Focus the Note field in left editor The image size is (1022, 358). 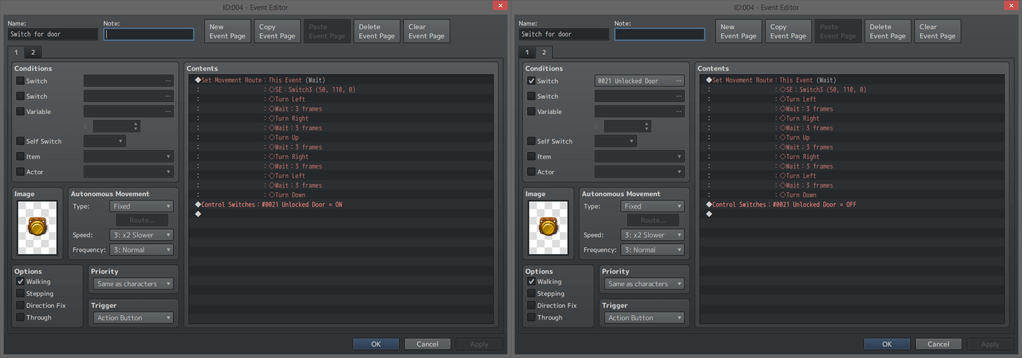click(149, 34)
